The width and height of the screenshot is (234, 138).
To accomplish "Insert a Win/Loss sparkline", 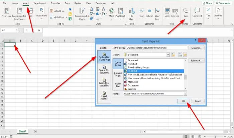I will click(157, 14).
